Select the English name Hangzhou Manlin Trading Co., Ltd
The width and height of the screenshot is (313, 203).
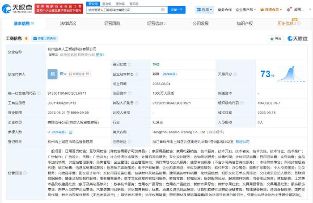coord(179,132)
